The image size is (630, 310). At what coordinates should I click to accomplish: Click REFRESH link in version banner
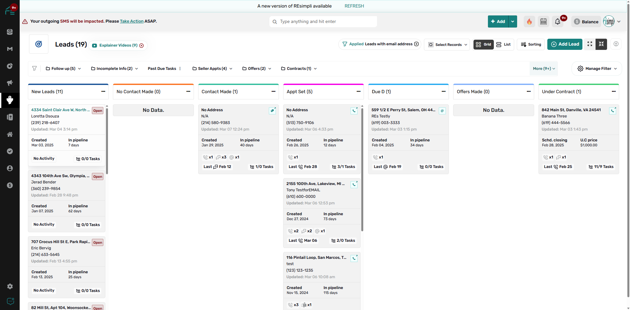pyautogui.click(x=354, y=6)
